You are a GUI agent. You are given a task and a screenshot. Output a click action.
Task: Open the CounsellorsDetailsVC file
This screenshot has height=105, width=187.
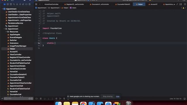[x=18, y=75]
